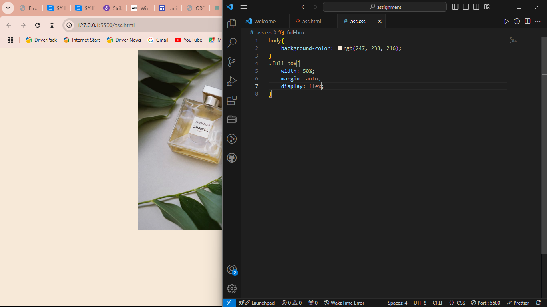This screenshot has height=307, width=547.
Task: Click the 'margin: auto;' code line
Action: [x=301, y=78]
